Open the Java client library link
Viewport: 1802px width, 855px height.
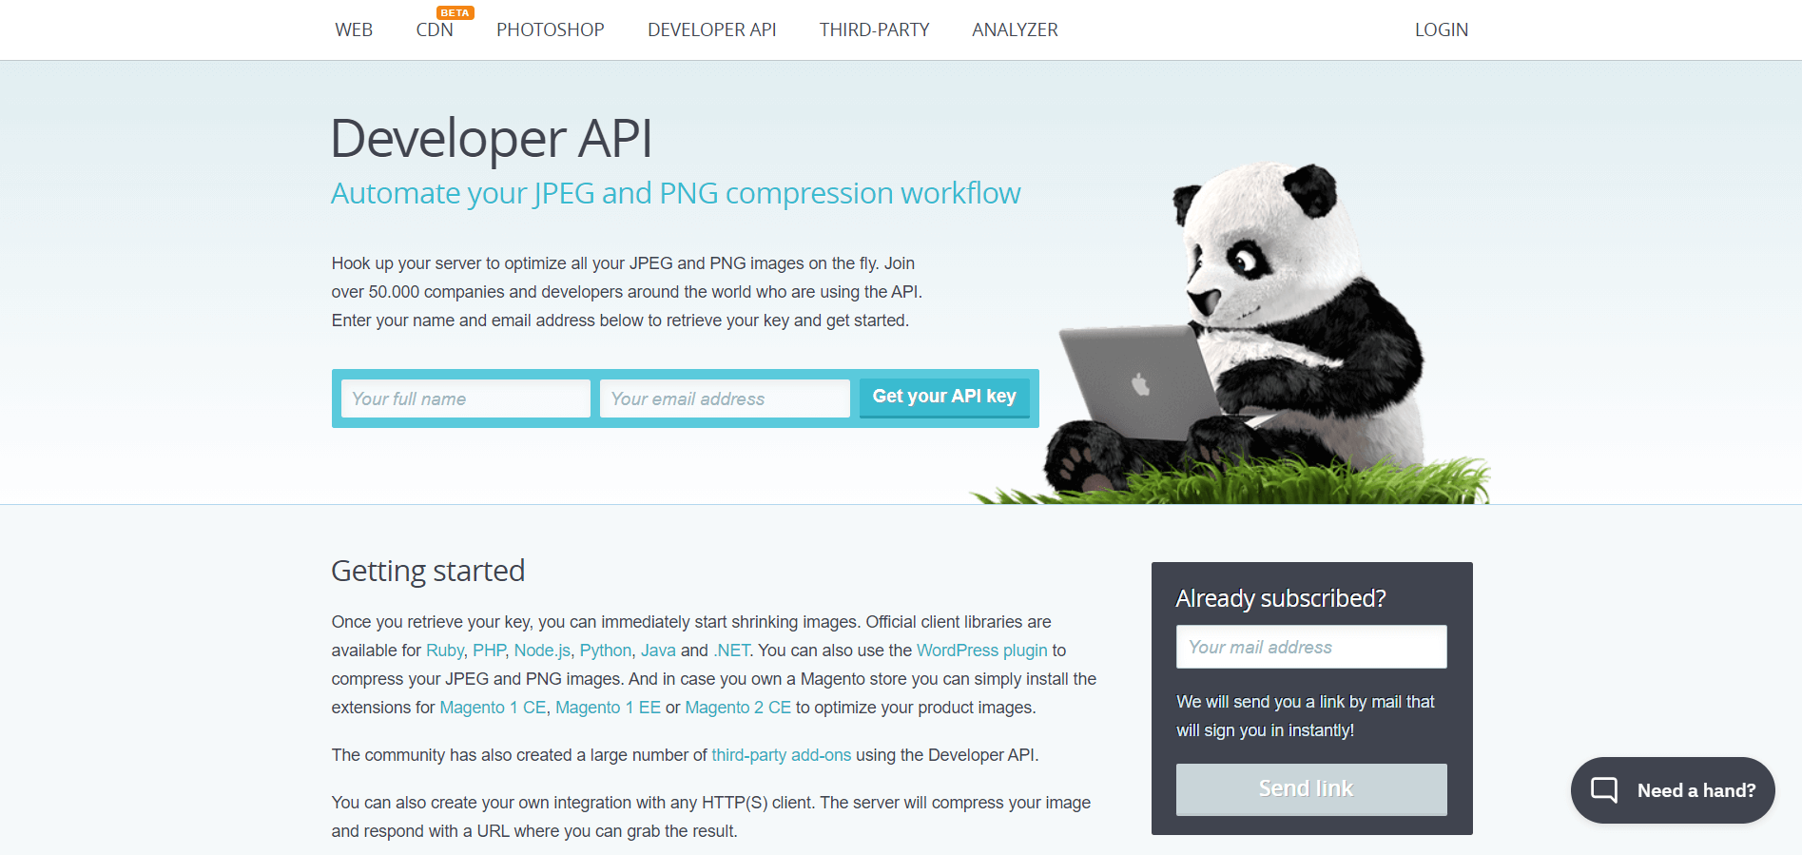tap(658, 651)
